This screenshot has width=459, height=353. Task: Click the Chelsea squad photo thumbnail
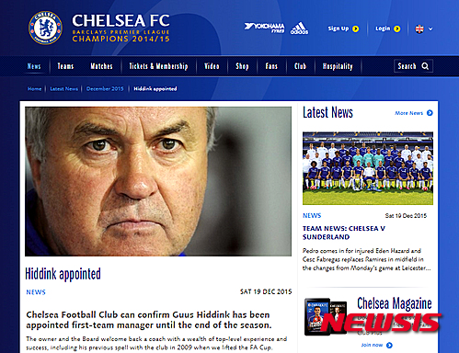[x=368, y=168]
